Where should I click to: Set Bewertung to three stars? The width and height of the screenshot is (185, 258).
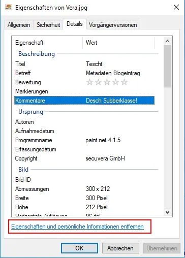[x=107, y=82]
